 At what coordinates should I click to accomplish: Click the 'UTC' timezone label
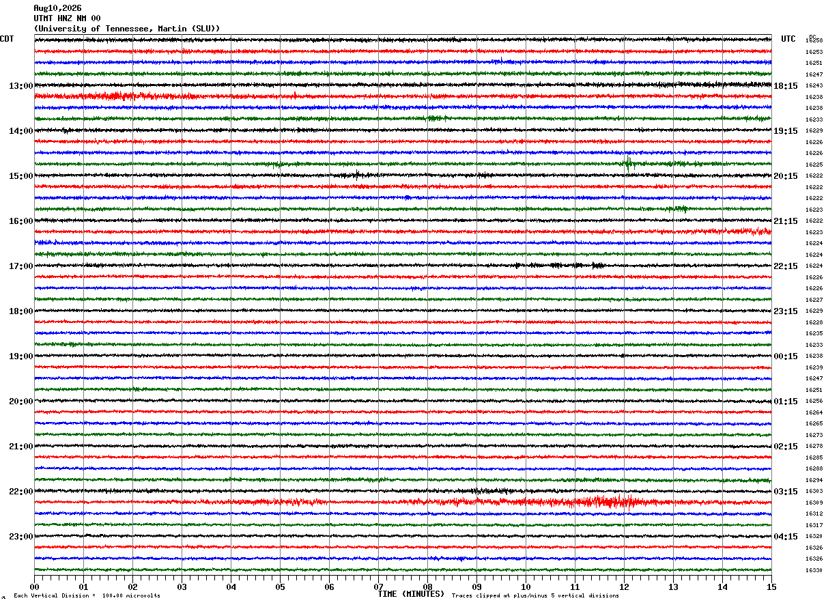(788, 39)
